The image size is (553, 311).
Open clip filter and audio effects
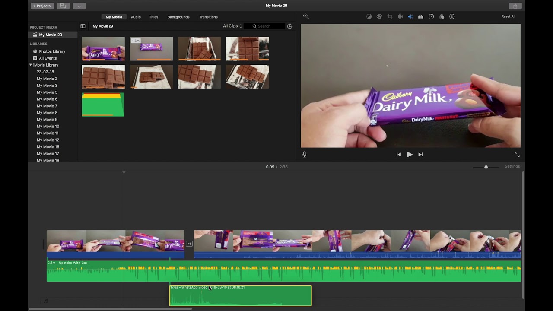(x=442, y=16)
